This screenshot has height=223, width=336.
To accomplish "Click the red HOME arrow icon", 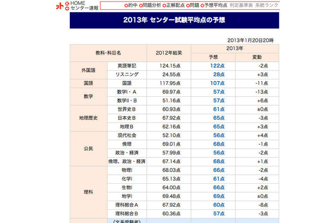I will 66,3.
